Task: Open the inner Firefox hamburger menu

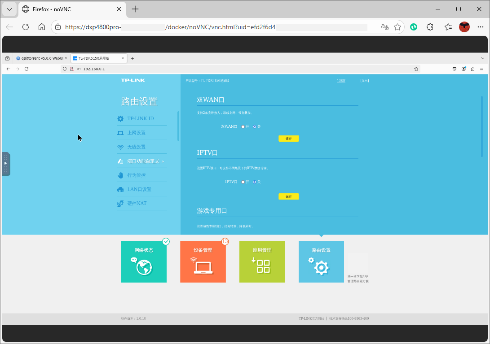Action: coord(482,69)
